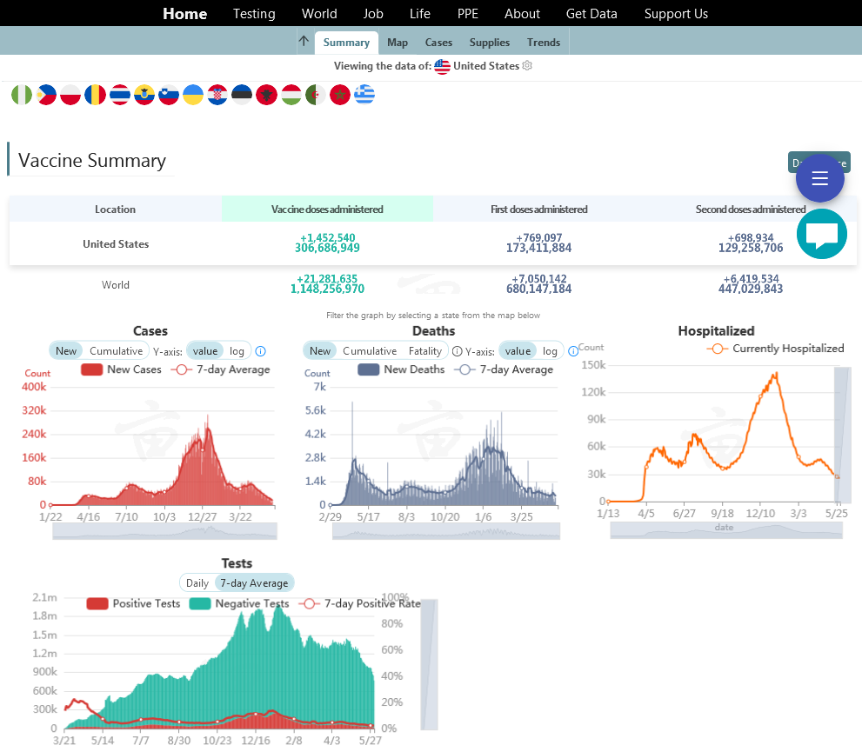Switch Deaths chart to Fatality view
Image resolution: width=862 pixels, height=745 pixels.
[x=425, y=351]
